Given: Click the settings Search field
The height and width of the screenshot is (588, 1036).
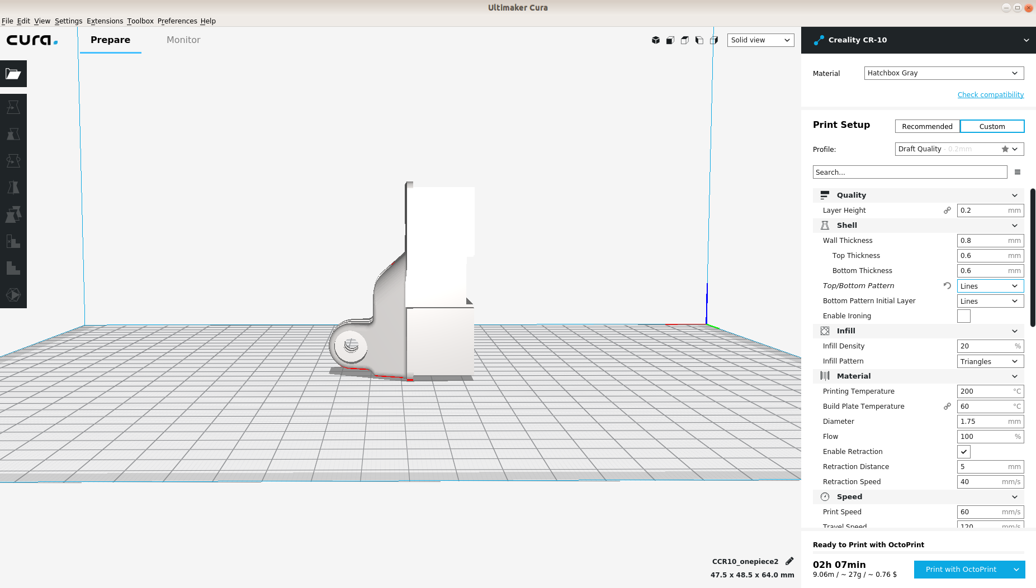Looking at the screenshot, I should 910,172.
